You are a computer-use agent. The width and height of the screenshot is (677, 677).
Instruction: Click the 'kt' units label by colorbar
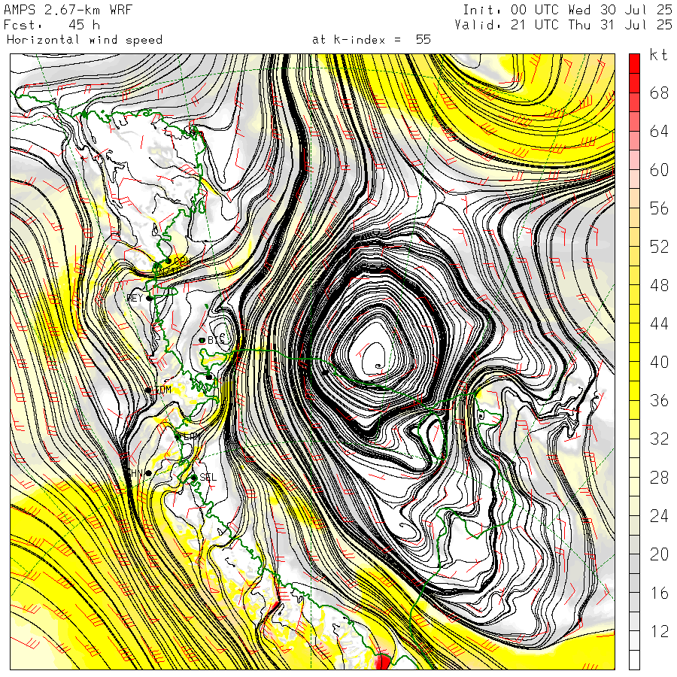coord(658,55)
